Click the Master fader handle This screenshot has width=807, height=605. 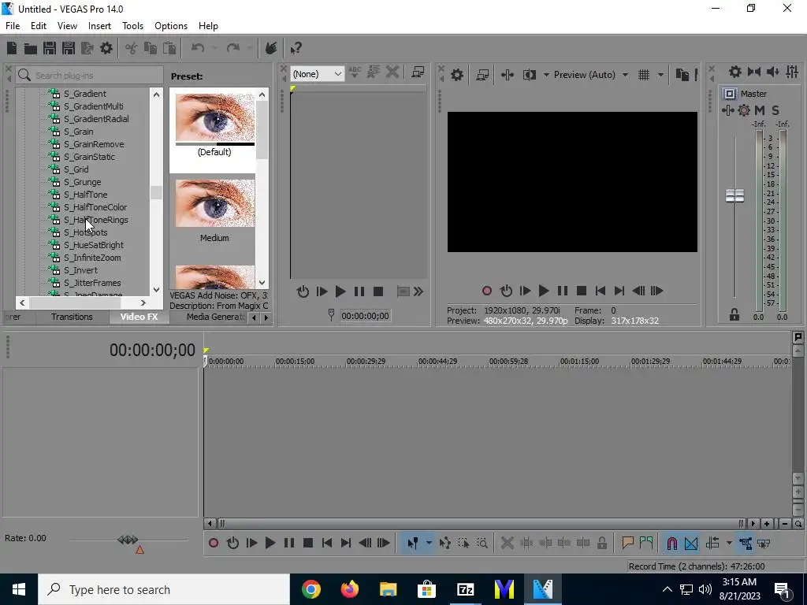734,195
